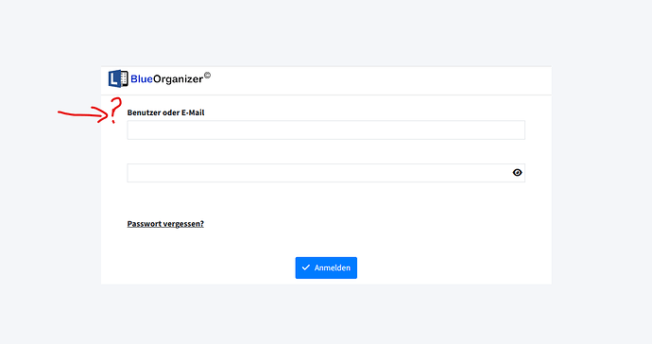This screenshot has width=652, height=344.
Task: Click the copyright symbol beside BlueOrganizer
Action: pyautogui.click(x=207, y=76)
